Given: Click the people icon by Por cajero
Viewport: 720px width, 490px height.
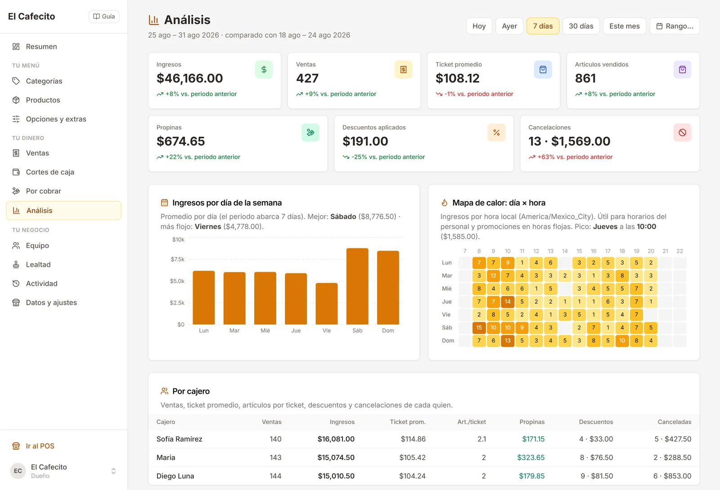Looking at the screenshot, I should 165,391.
